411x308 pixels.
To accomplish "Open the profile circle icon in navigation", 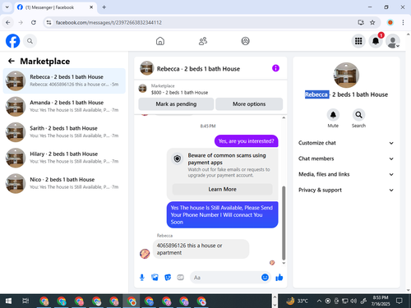I will pyautogui.click(x=245, y=41).
